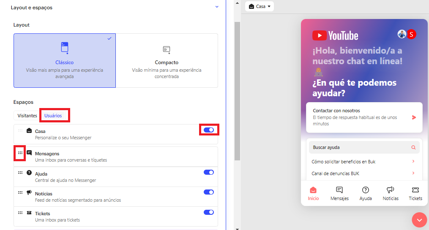Open Mensajes icon in preview navigation bar
The height and width of the screenshot is (230, 429).
click(339, 190)
